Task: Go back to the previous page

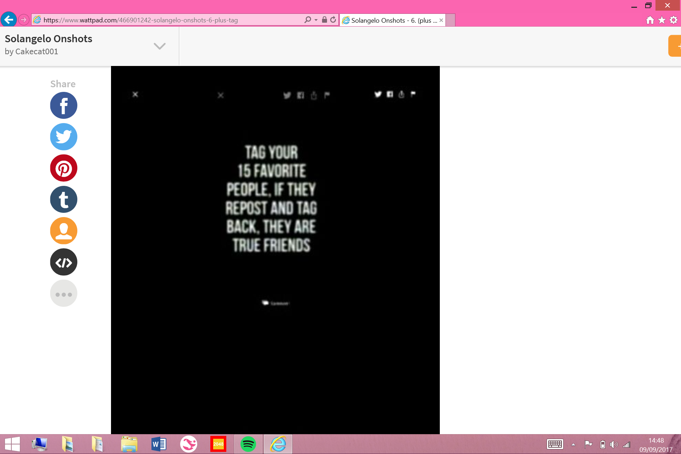Action: tap(9, 20)
